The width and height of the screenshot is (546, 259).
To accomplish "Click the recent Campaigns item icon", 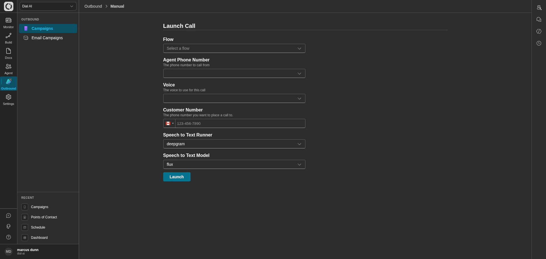I will 25,207.
